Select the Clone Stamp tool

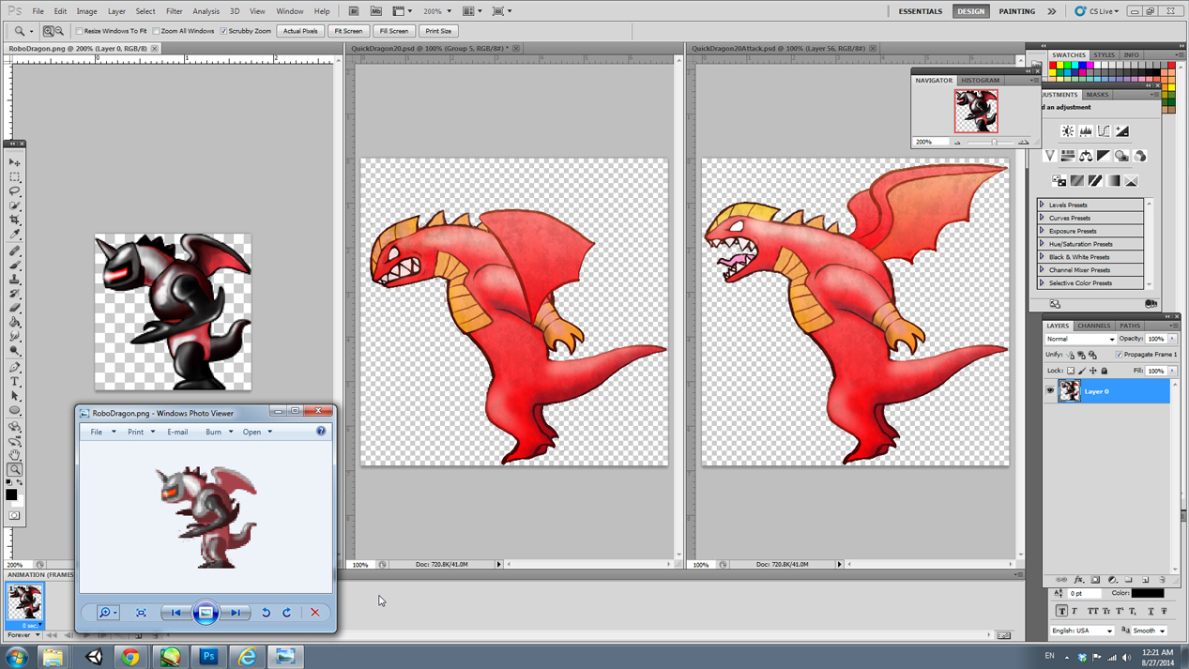(x=15, y=279)
